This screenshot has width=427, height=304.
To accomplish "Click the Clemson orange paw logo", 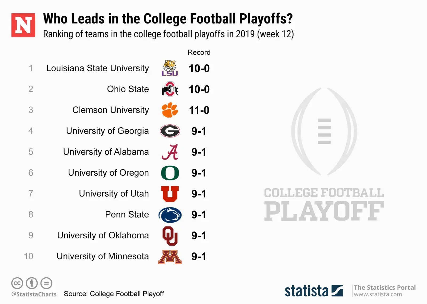I will [170, 110].
